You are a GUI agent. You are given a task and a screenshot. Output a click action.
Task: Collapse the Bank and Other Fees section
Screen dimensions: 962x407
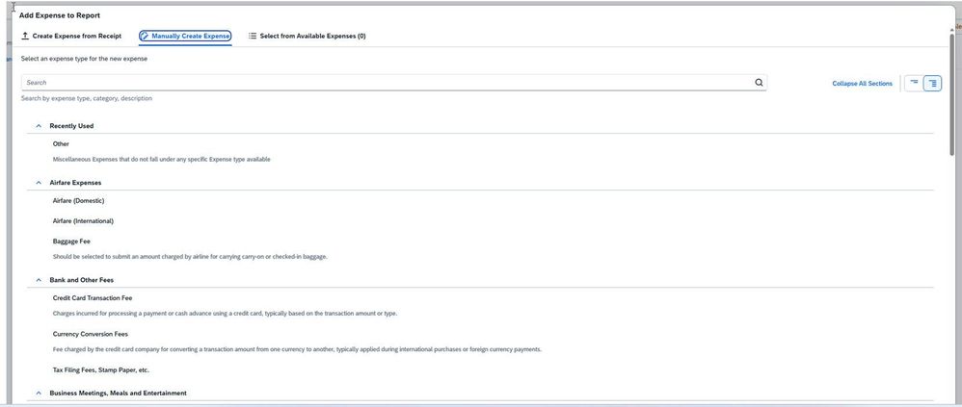click(39, 280)
